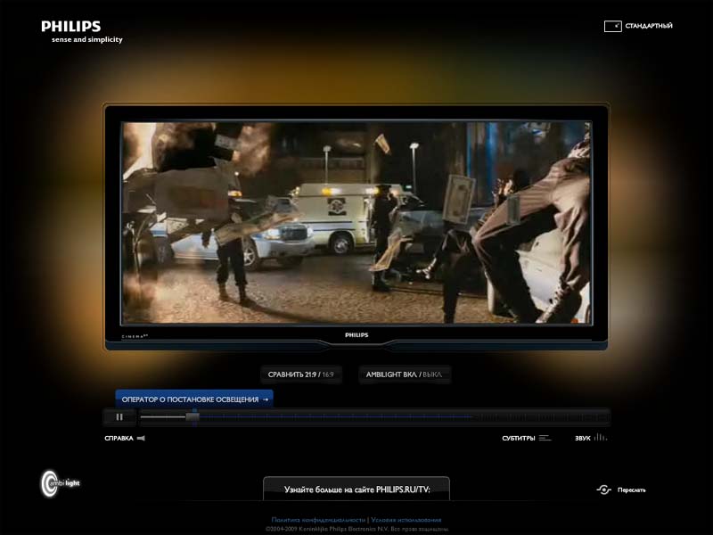Screen dimensions: 713x535
Task: Toggle subtitles via the Субтитры label
Action: (x=518, y=438)
